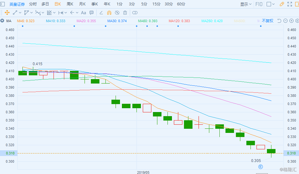Add a comment bubble annotation
The image size is (299, 174).
tap(91, 13)
